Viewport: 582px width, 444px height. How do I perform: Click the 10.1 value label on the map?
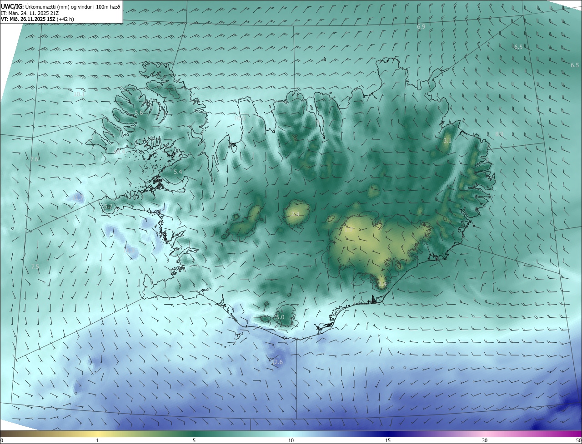coord(79,94)
